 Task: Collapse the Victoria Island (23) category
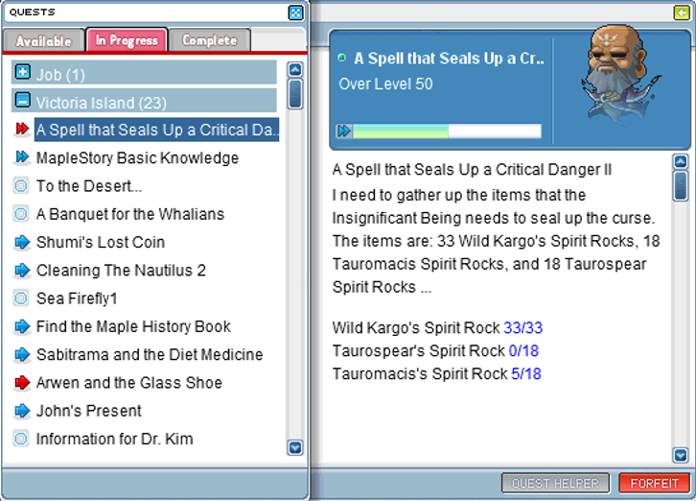(22, 100)
